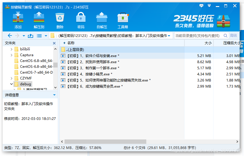Viewport: 244px width, 156px height.
Task: Close the 文件夹 folder panel
Action: click(54, 43)
